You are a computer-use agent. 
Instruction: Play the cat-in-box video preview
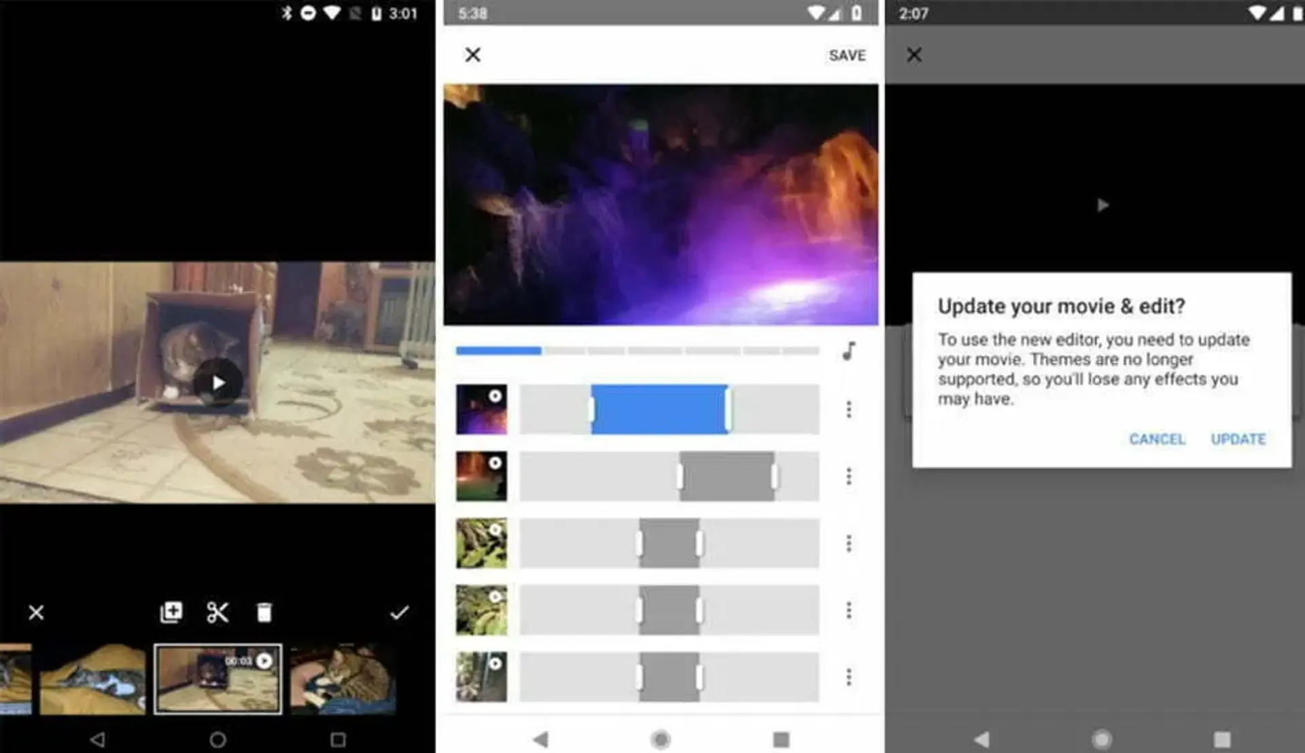tap(217, 383)
